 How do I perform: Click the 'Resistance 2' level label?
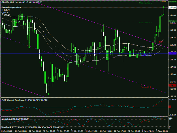pyautogui.click(x=146, y=3)
